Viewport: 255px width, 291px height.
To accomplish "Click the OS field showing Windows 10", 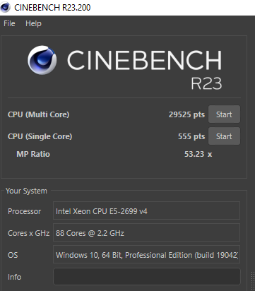I will click(147, 255).
